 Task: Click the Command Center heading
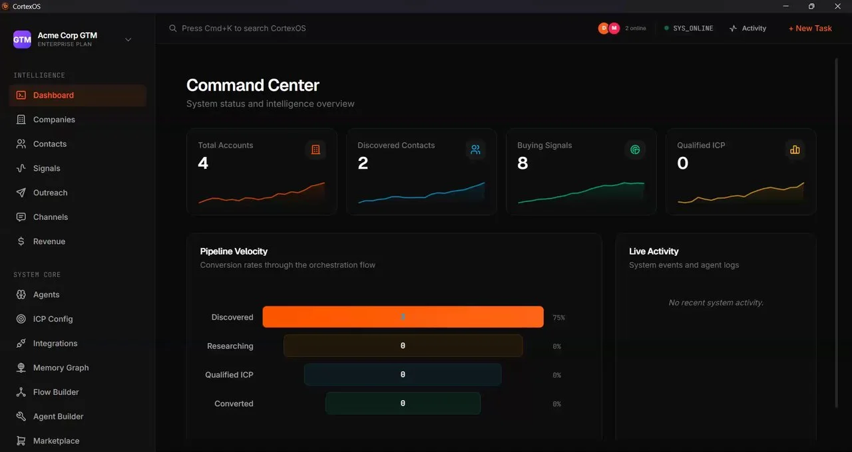(x=253, y=85)
